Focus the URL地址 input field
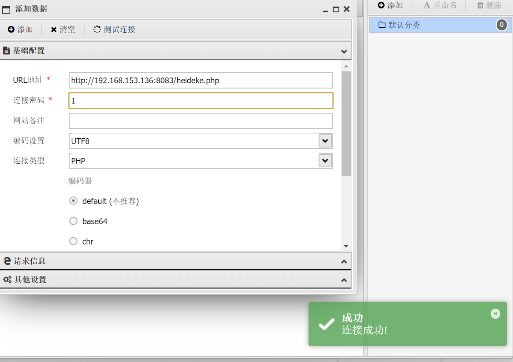The width and height of the screenshot is (513, 362). tap(201, 81)
